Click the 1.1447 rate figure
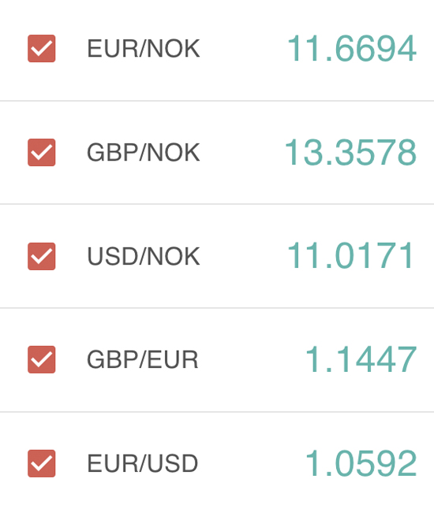This screenshot has width=434, height=512. pyautogui.click(x=361, y=359)
